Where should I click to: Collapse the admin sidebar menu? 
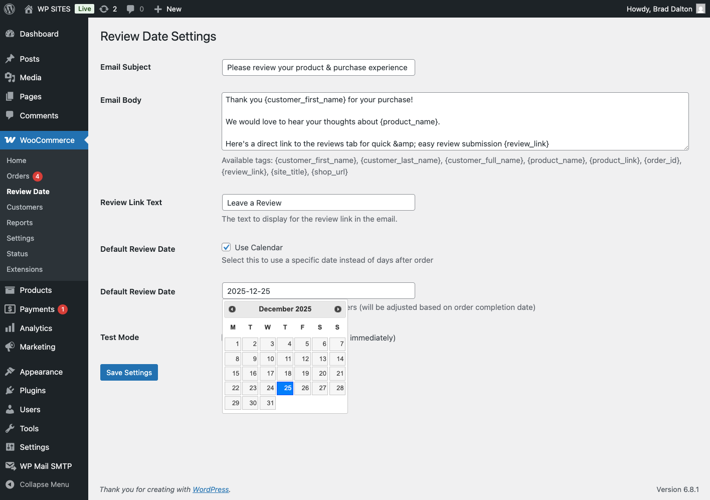(x=44, y=485)
